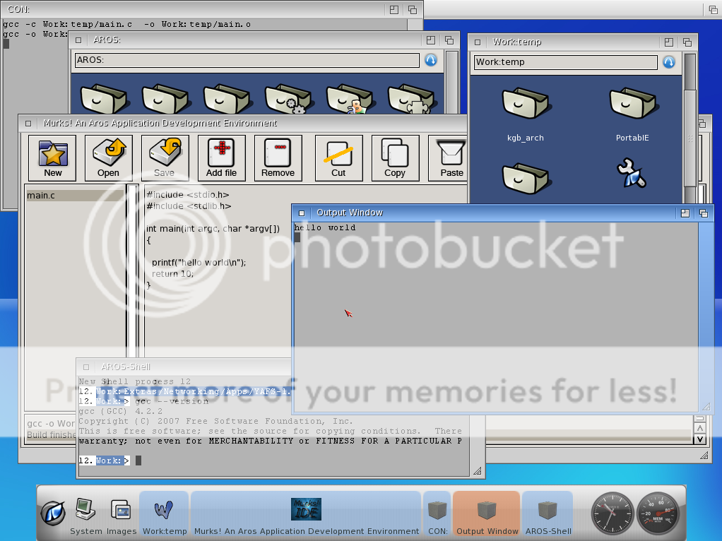The height and width of the screenshot is (541, 722).
Task: Open the PortablE drawer in Work:temp
Action: pos(632,114)
